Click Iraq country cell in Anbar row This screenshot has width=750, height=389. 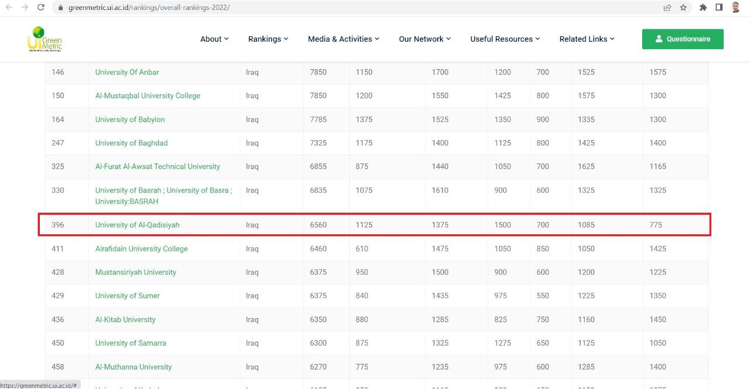(252, 72)
